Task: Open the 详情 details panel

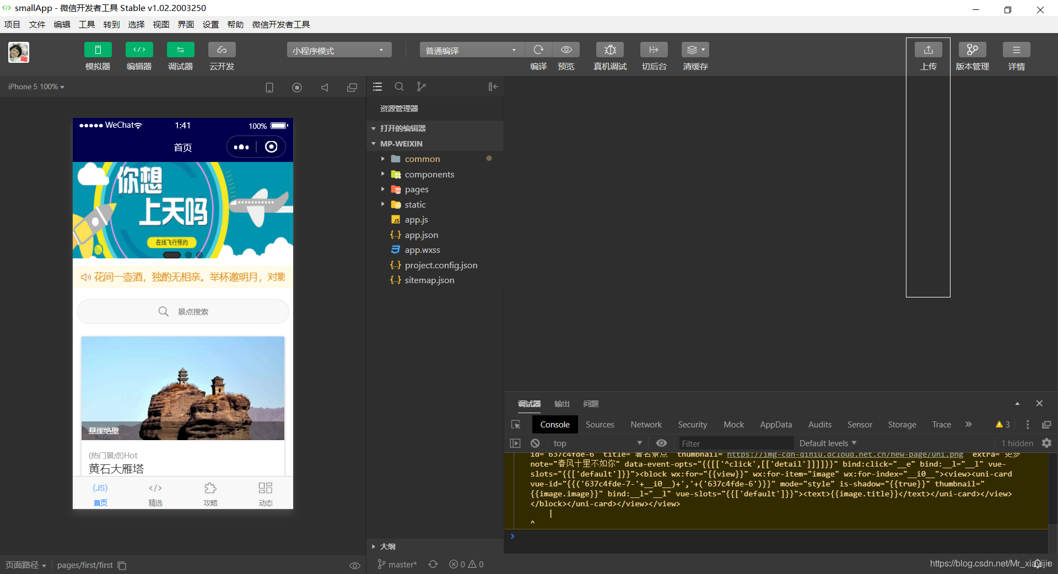Action: [x=1017, y=50]
